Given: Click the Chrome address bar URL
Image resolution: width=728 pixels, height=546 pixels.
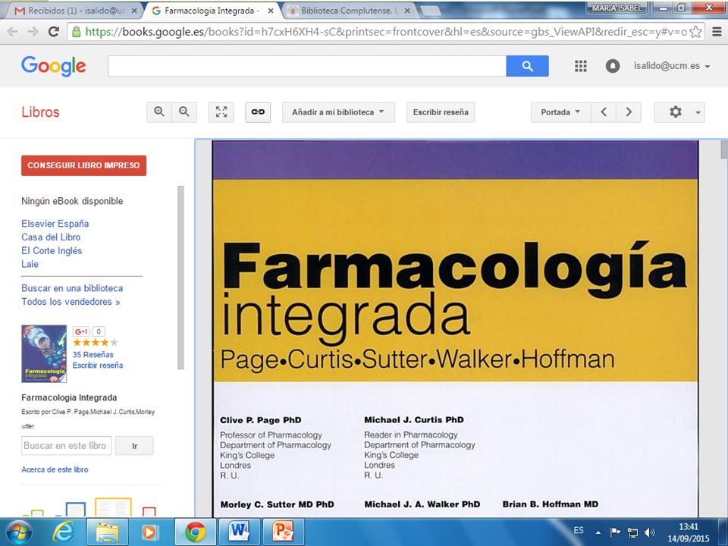Looking at the screenshot, I should [386, 32].
